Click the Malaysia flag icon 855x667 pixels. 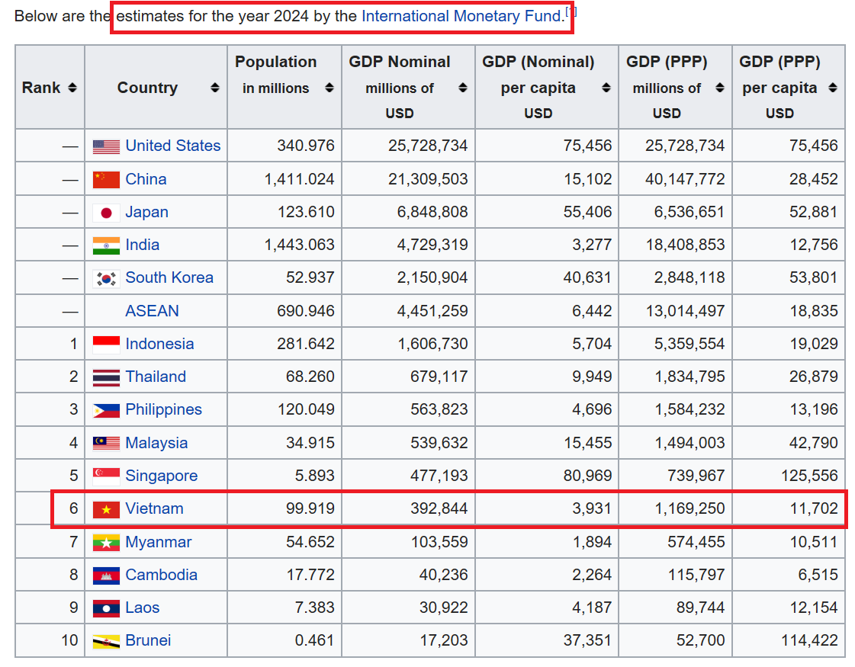pos(106,443)
